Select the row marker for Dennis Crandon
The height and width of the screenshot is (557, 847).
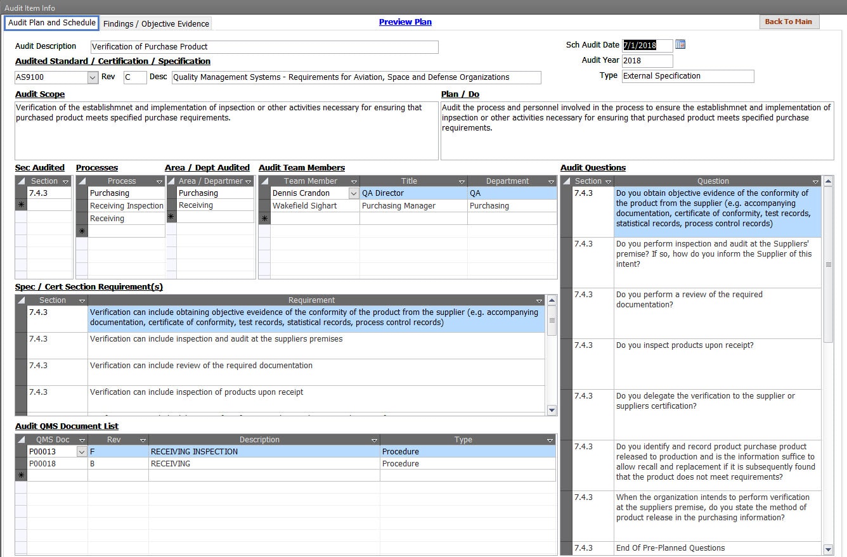coord(264,193)
